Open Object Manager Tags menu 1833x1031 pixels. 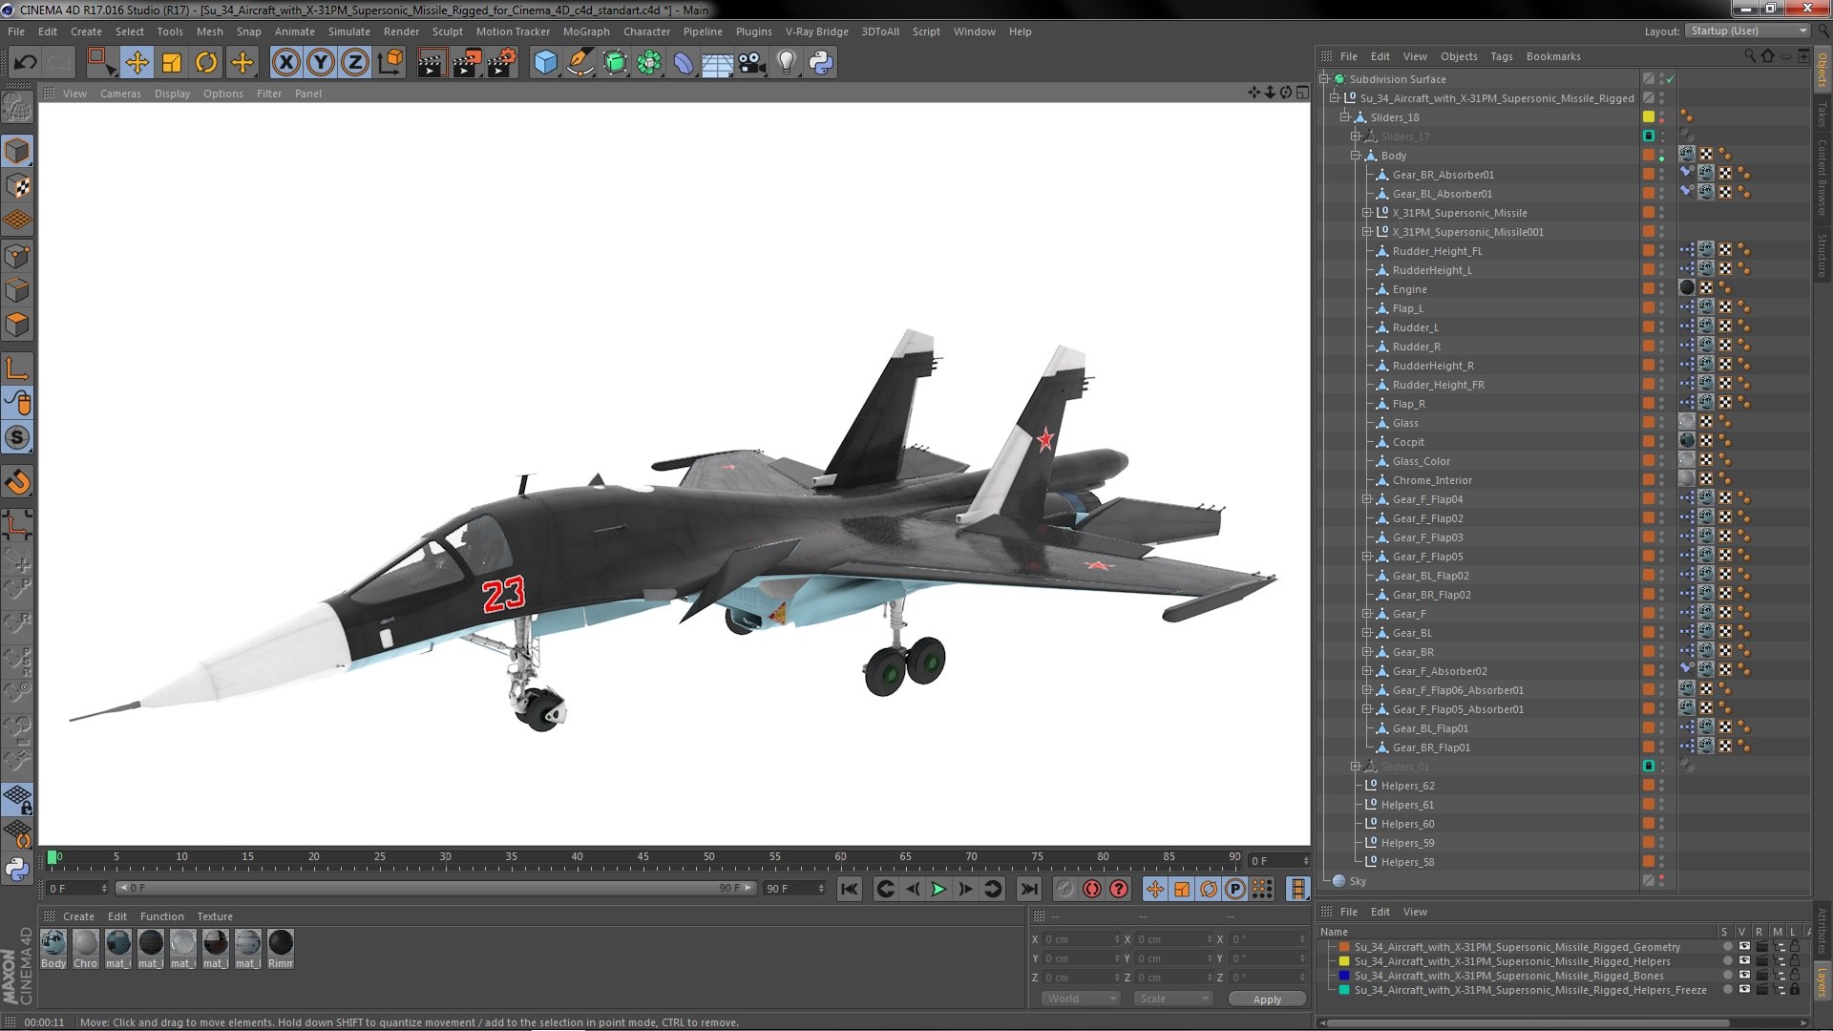tap(1501, 56)
